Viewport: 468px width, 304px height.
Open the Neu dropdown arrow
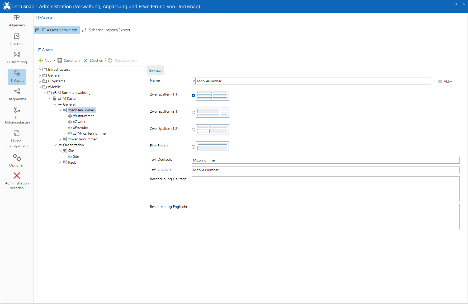[54, 60]
